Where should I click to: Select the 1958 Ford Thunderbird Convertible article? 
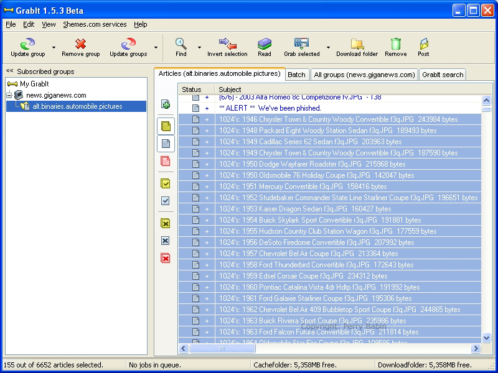[x=330, y=265]
